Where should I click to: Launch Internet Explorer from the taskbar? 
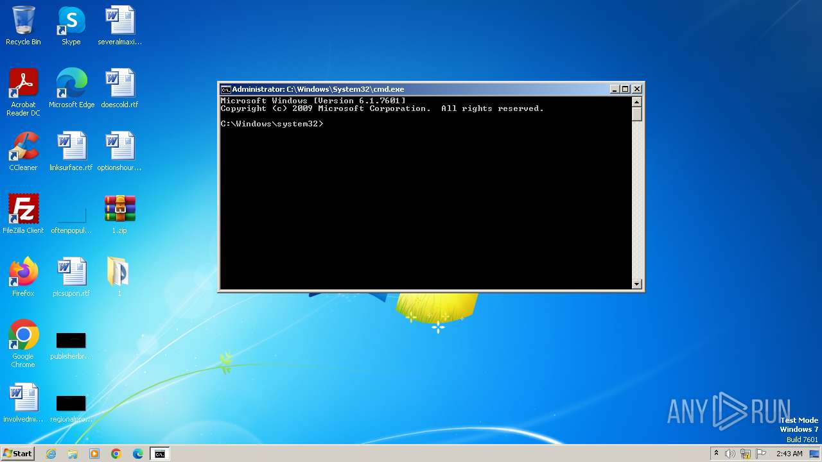point(51,454)
